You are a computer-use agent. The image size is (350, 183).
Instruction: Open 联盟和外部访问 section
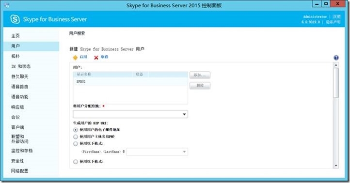[20, 139]
